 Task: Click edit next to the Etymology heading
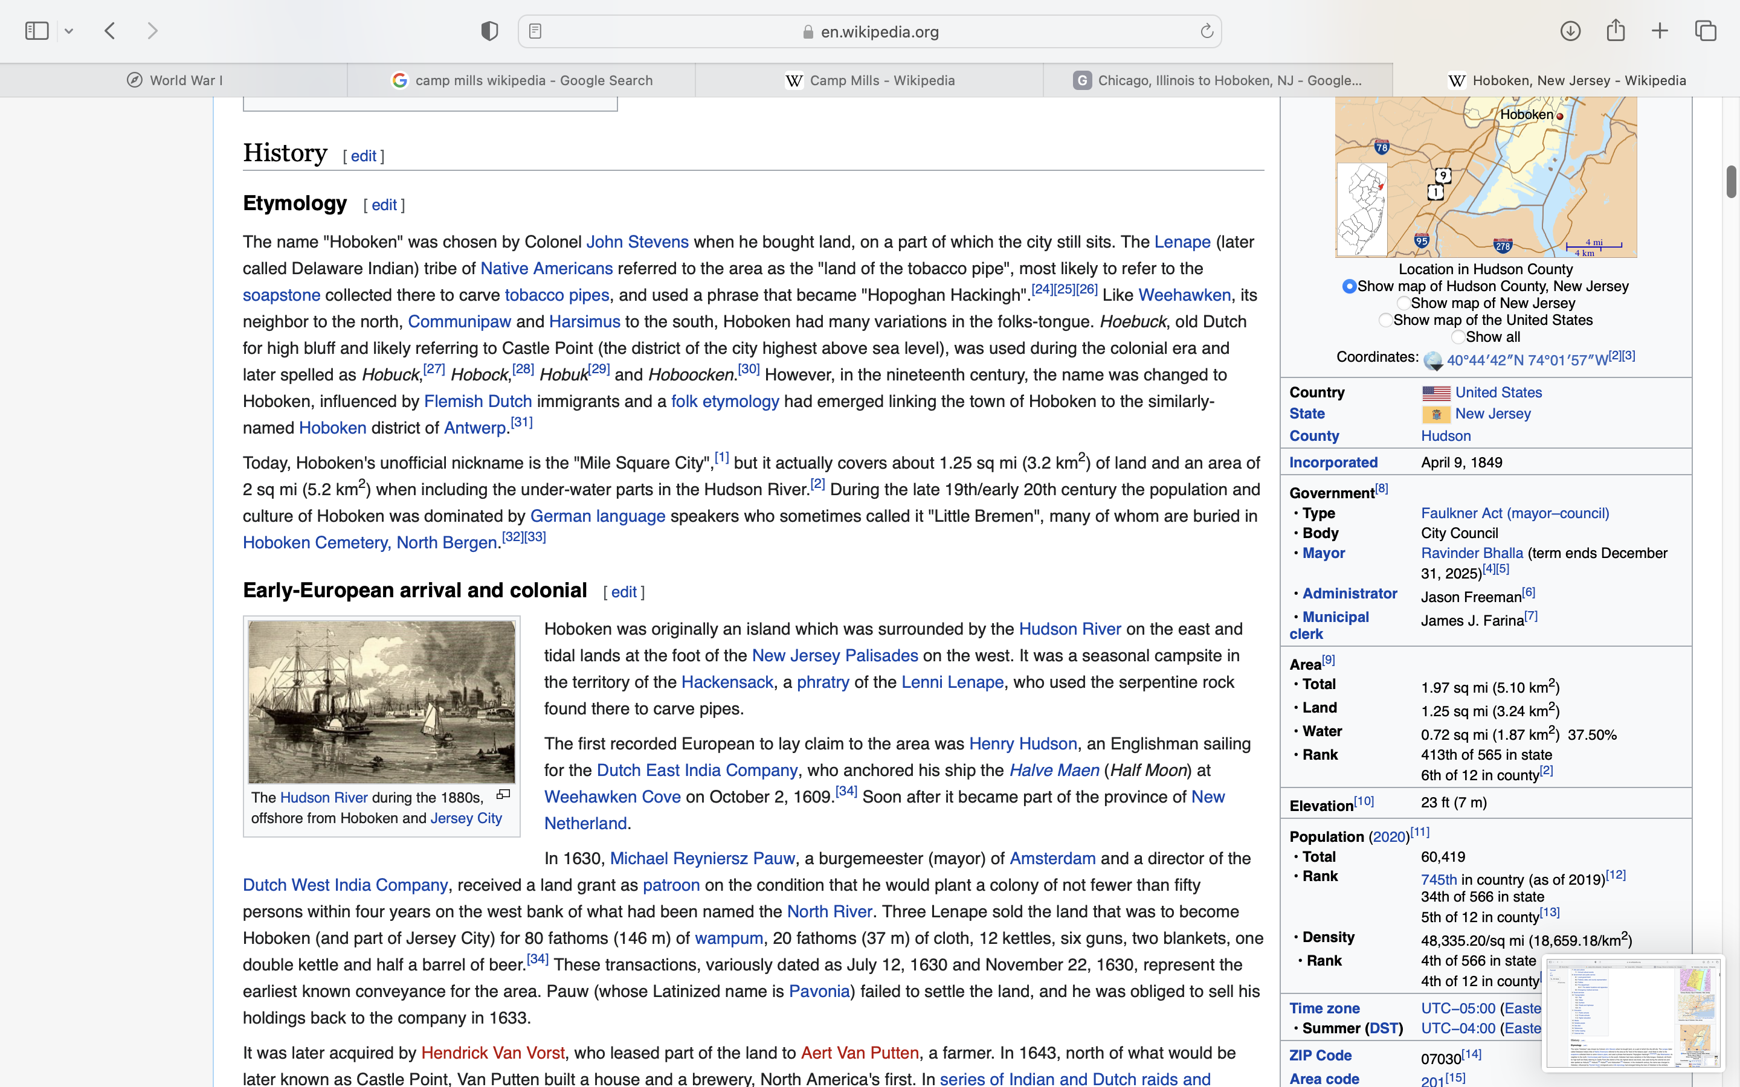pos(384,205)
